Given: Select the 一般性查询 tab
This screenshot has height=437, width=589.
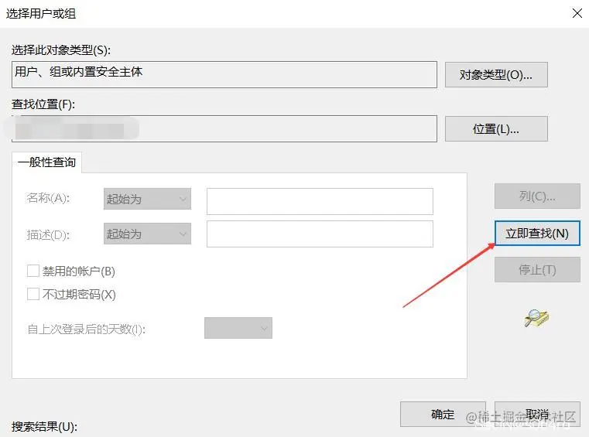Looking at the screenshot, I should (46, 162).
